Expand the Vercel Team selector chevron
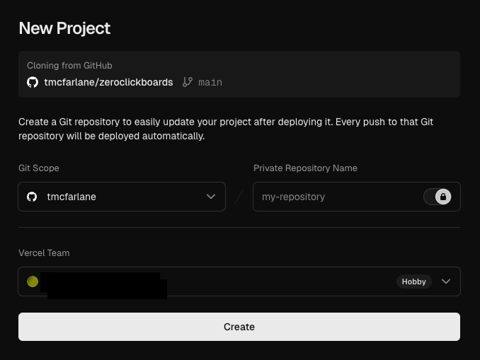Viewport: 480px width, 360px height. (446, 281)
